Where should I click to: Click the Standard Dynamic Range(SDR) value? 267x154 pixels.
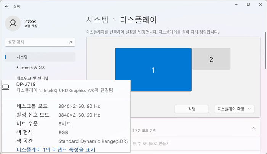click(93, 141)
